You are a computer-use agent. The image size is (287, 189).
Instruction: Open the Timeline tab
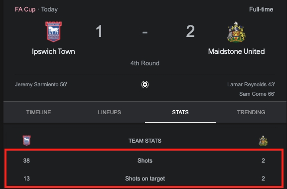[x=39, y=112]
